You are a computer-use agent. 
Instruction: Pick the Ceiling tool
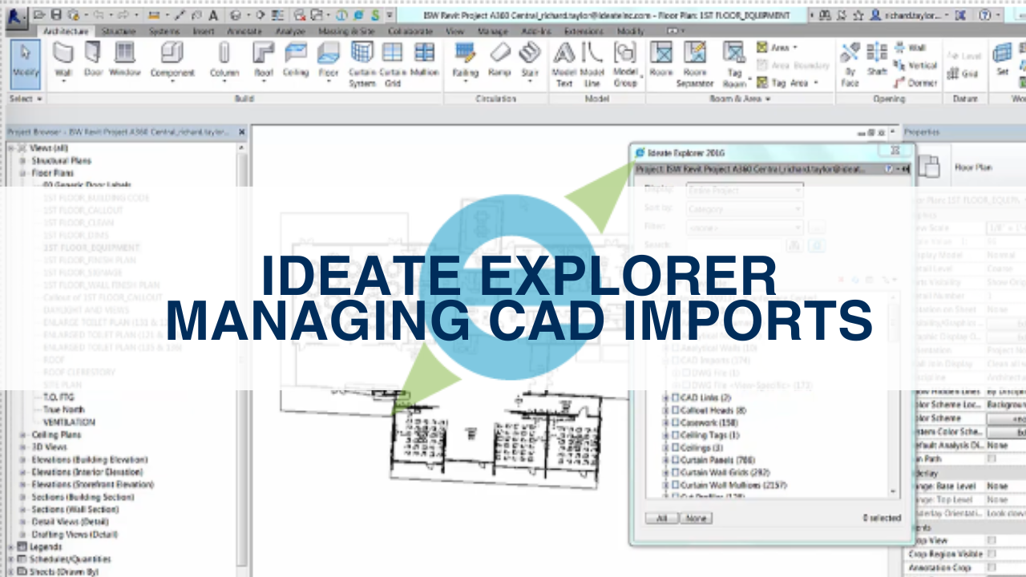click(x=296, y=60)
